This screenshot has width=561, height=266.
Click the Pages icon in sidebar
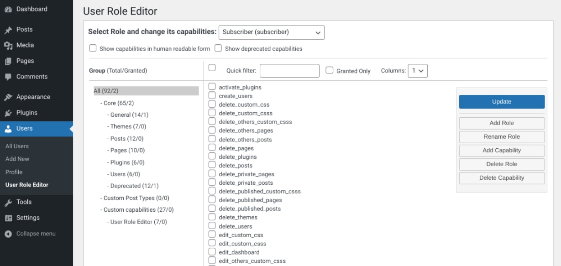click(x=8, y=61)
